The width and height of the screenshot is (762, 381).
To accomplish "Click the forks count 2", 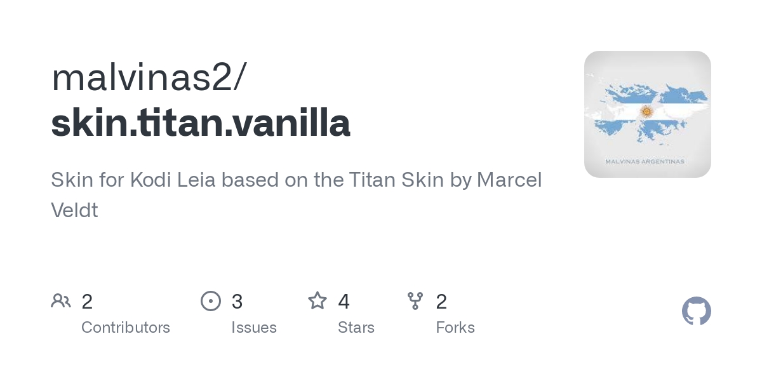I will pos(441,302).
